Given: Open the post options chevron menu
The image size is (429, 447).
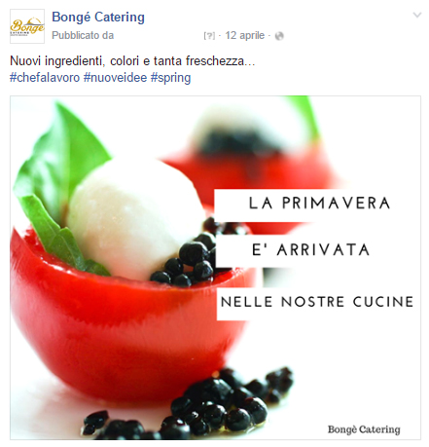Looking at the screenshot, I should 417,15.
